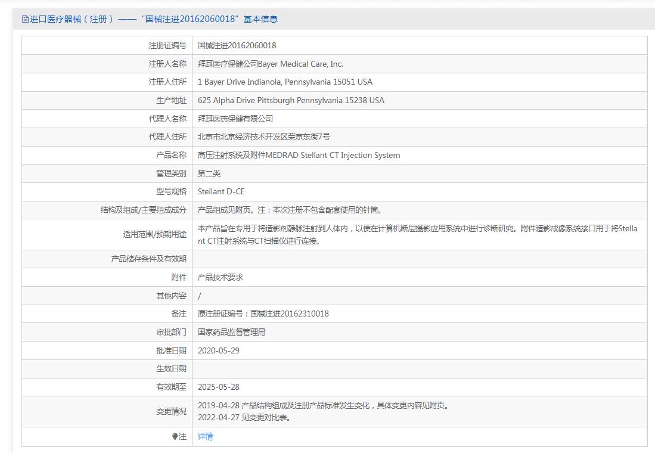Click the approval date 2020-05-29
This screenshot has width=655, height=453.
(219, 350)
